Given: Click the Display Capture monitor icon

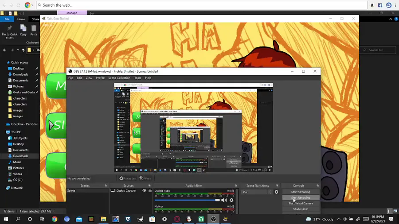Looking at the screenshot, I should (x=113, y=190).
